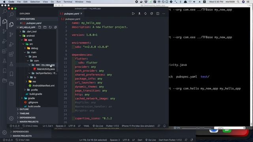This screenshot has height=142, width=253.
Task: Open Extensions in front window activity bar
Action: (x=11, y=54)
